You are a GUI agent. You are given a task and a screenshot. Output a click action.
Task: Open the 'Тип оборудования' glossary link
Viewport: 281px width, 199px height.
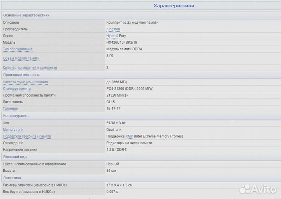(x=18, y=49)
